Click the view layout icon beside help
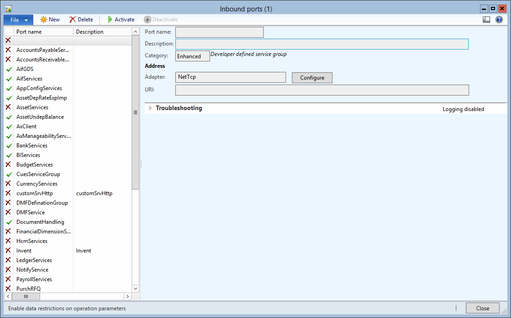Screen dimensions: 511x318 [x=486, y=20]
